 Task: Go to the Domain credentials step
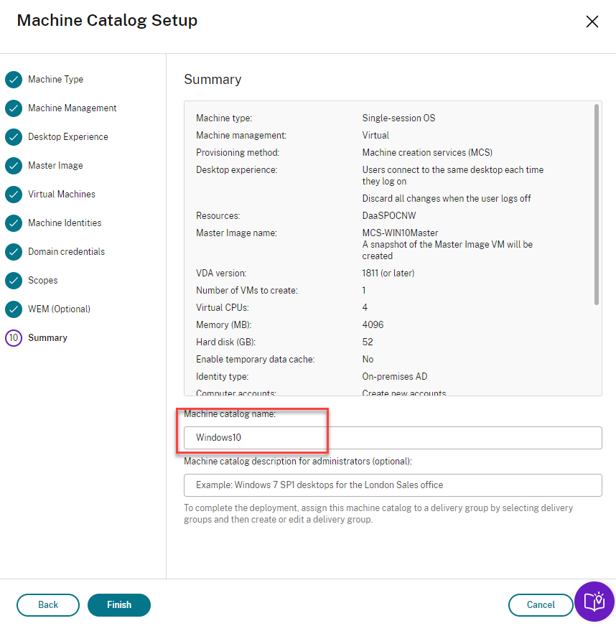tap(66, 252)
